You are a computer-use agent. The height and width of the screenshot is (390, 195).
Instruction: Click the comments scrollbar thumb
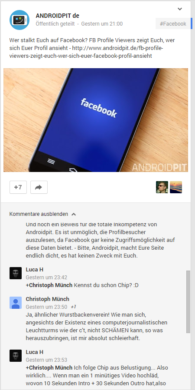[188, 302]
